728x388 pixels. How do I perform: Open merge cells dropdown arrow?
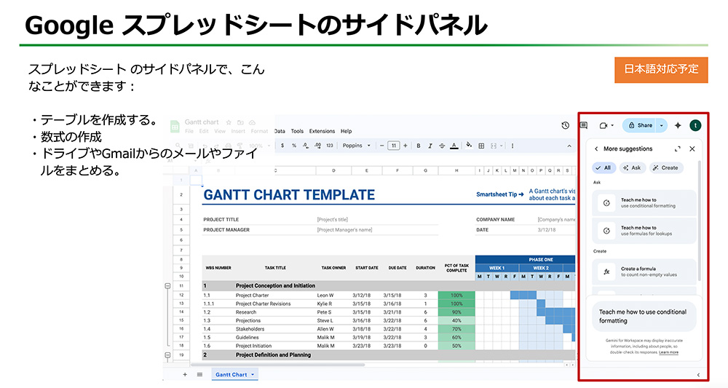[x=501, y=146]
